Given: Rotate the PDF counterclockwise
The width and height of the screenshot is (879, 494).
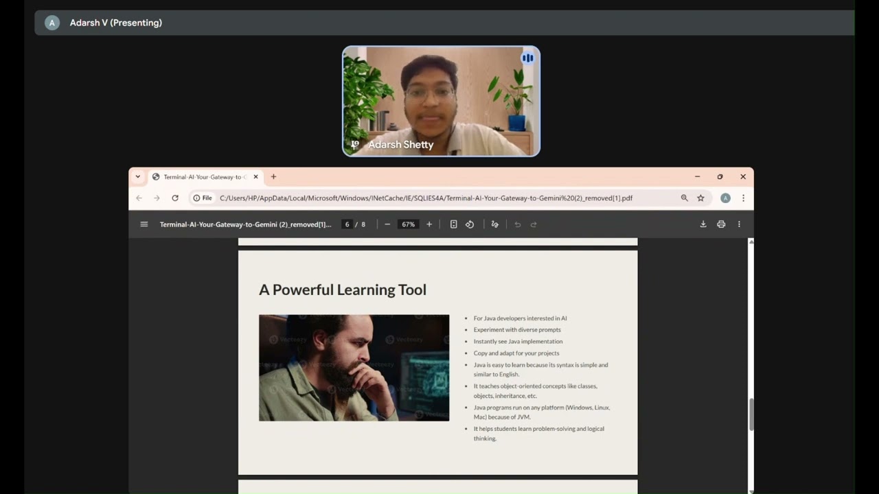Looking at the screenshot, I should coord(470,224).
